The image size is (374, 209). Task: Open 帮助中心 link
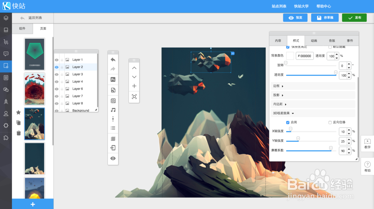(x=324, y=6)
